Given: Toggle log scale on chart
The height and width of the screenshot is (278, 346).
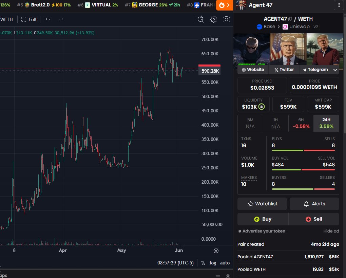Looking at the screenshot, I should click(x=213, y=263).
